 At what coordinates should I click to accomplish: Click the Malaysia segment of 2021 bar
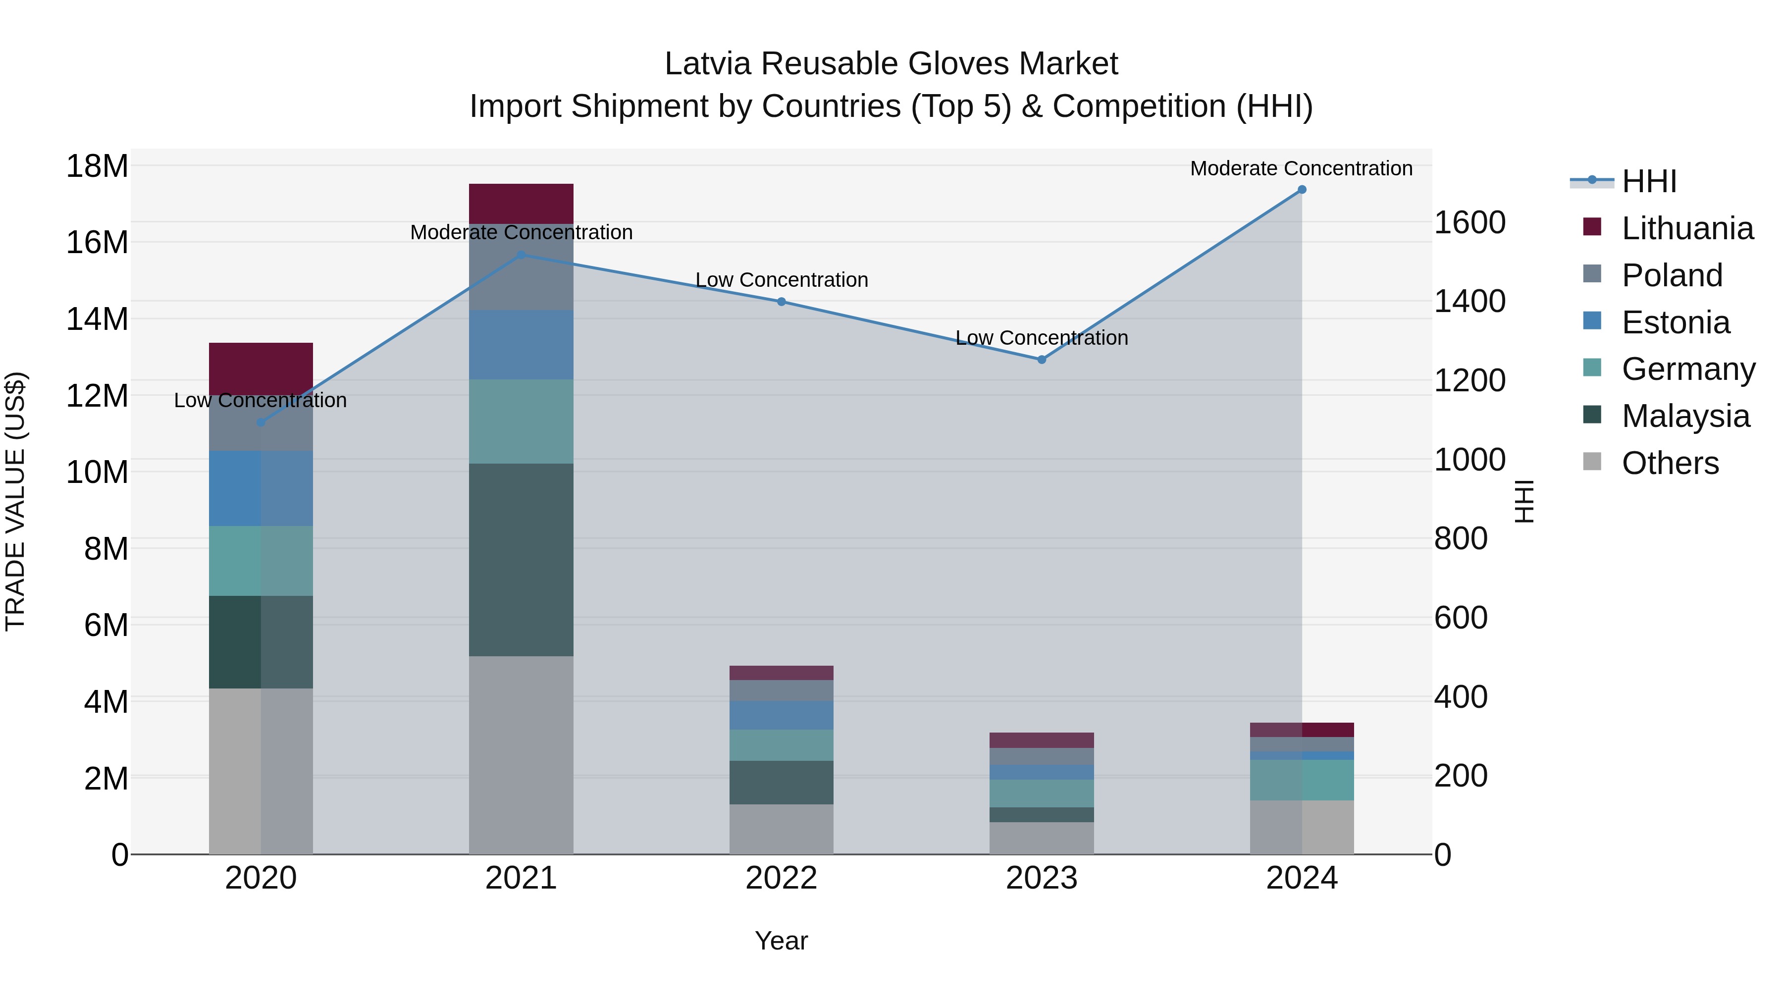pyautogui.click(x=521, y=560)
